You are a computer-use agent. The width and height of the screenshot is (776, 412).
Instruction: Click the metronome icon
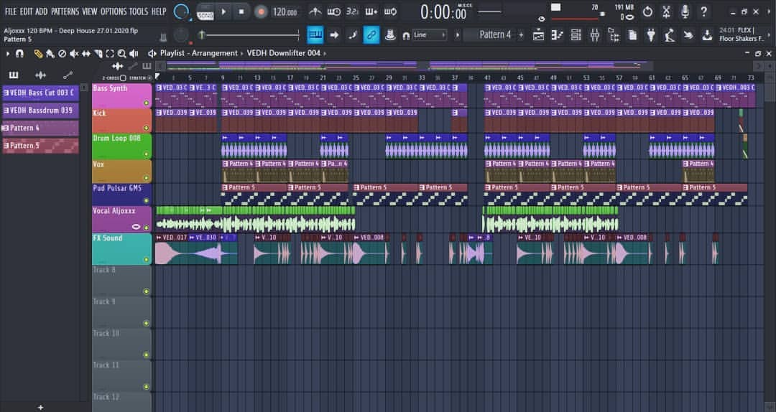(x=315, y=11)
